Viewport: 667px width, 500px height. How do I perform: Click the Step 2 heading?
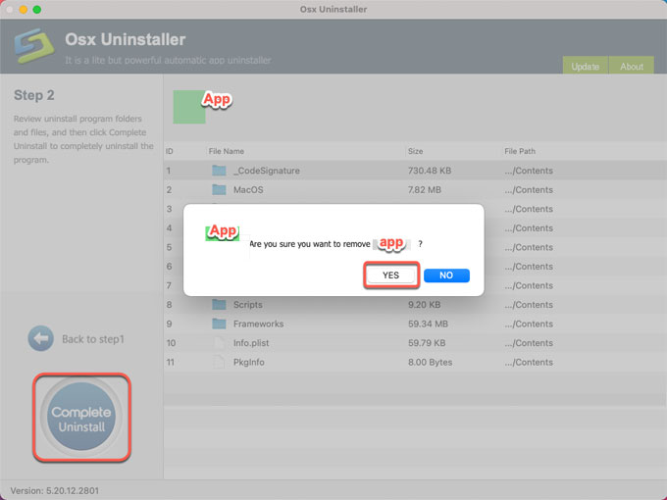pos(34,95)
